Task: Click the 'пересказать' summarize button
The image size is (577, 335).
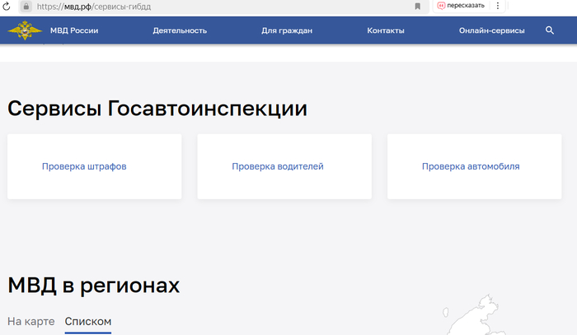Action: click(460, 6)
